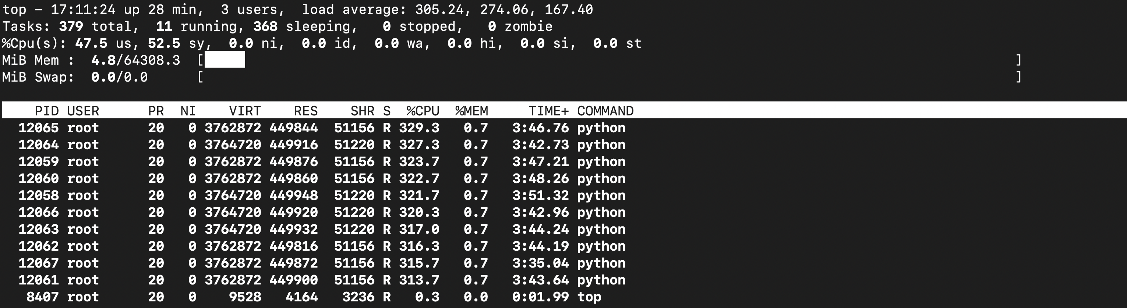Click PID 8407 in the last row
The image size is (1127, 308).
42,297
